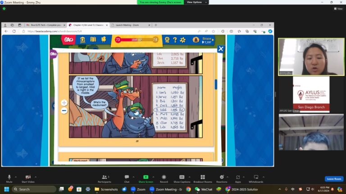The width and height of the screenshot is (346, 194).
Task: Open WeChat from the taskbar
Action: (x=204, y=189)
